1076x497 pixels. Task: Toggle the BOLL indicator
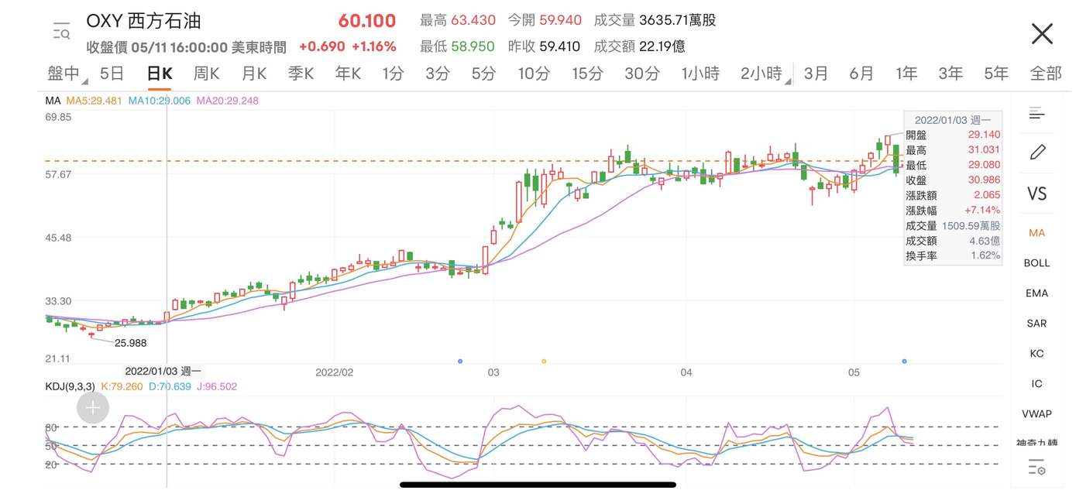pyautogui.click(x=1036, y=262)
